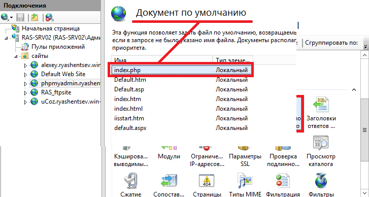Viewport: 369px width, 197px height.
Task: Open the Параметры SSL feature
Action: point(245,156)
